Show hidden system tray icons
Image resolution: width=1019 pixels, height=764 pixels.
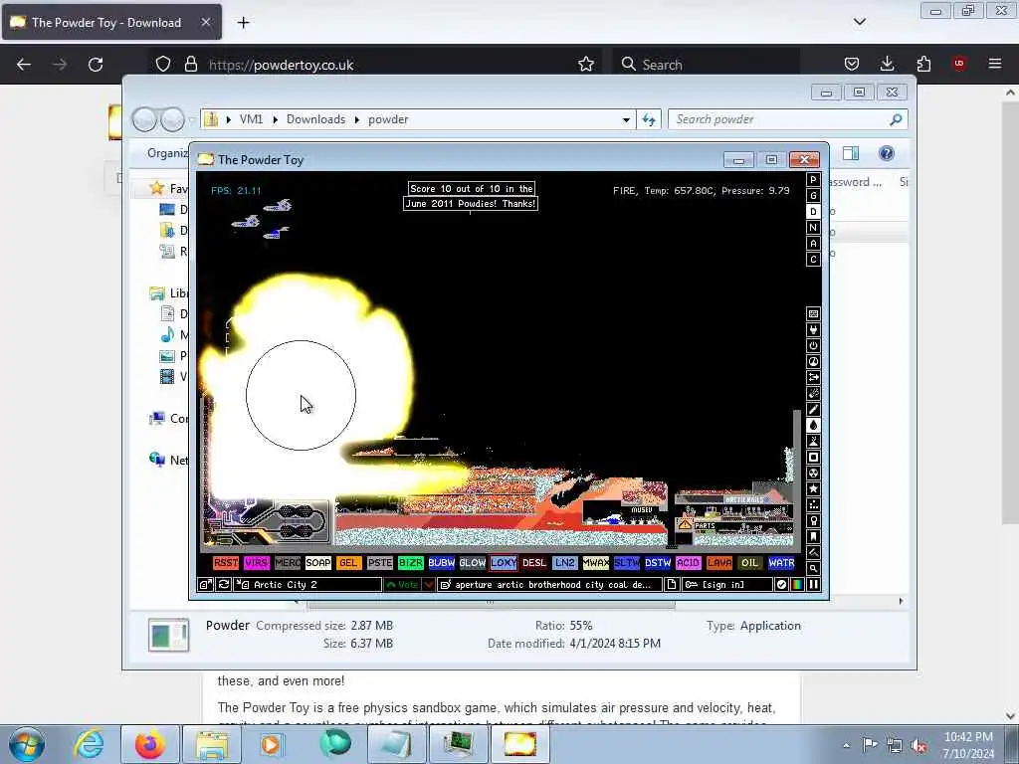(846, 745)
